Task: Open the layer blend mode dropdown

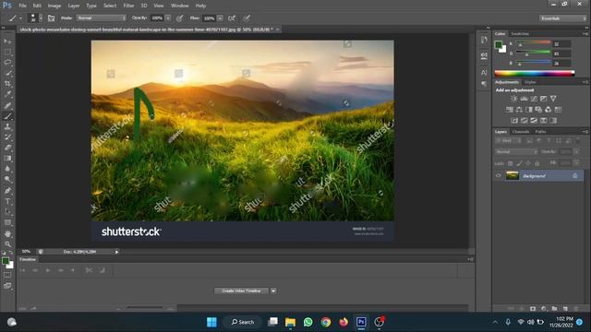Action: point(515,151)
